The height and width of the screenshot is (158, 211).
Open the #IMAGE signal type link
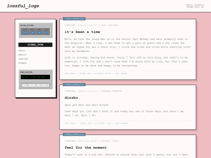pos(23,63)
